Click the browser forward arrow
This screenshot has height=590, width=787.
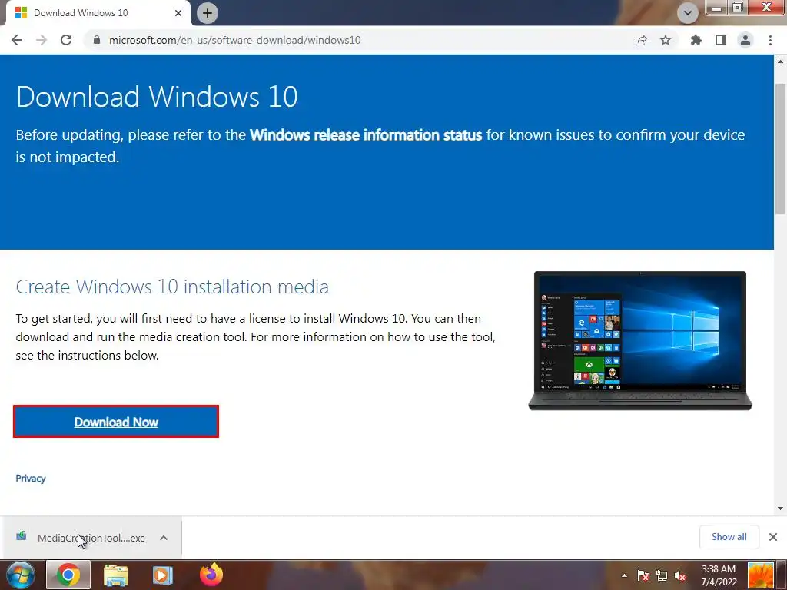point(42,40)
